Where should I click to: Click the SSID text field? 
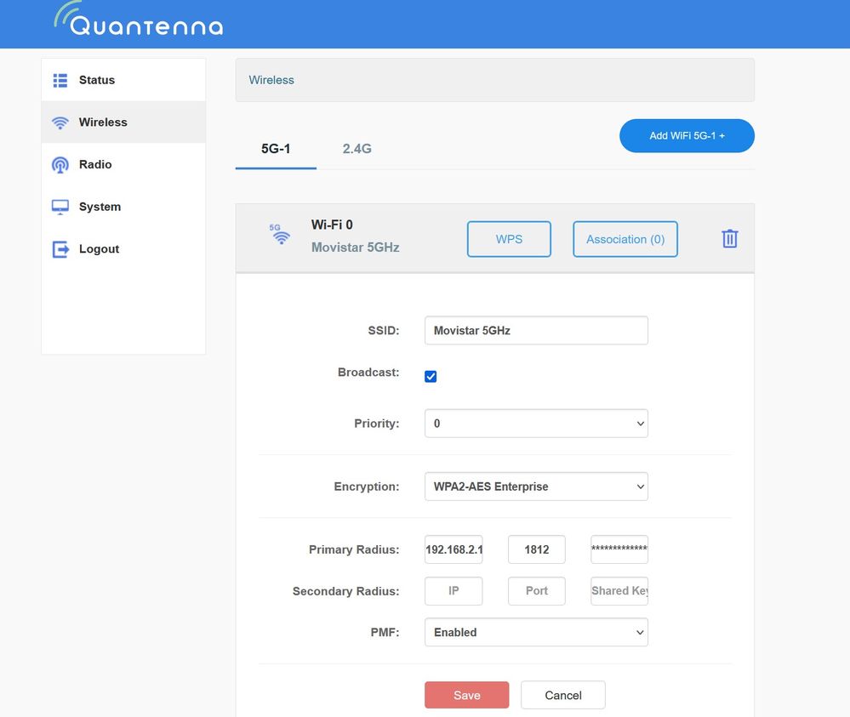536,330
